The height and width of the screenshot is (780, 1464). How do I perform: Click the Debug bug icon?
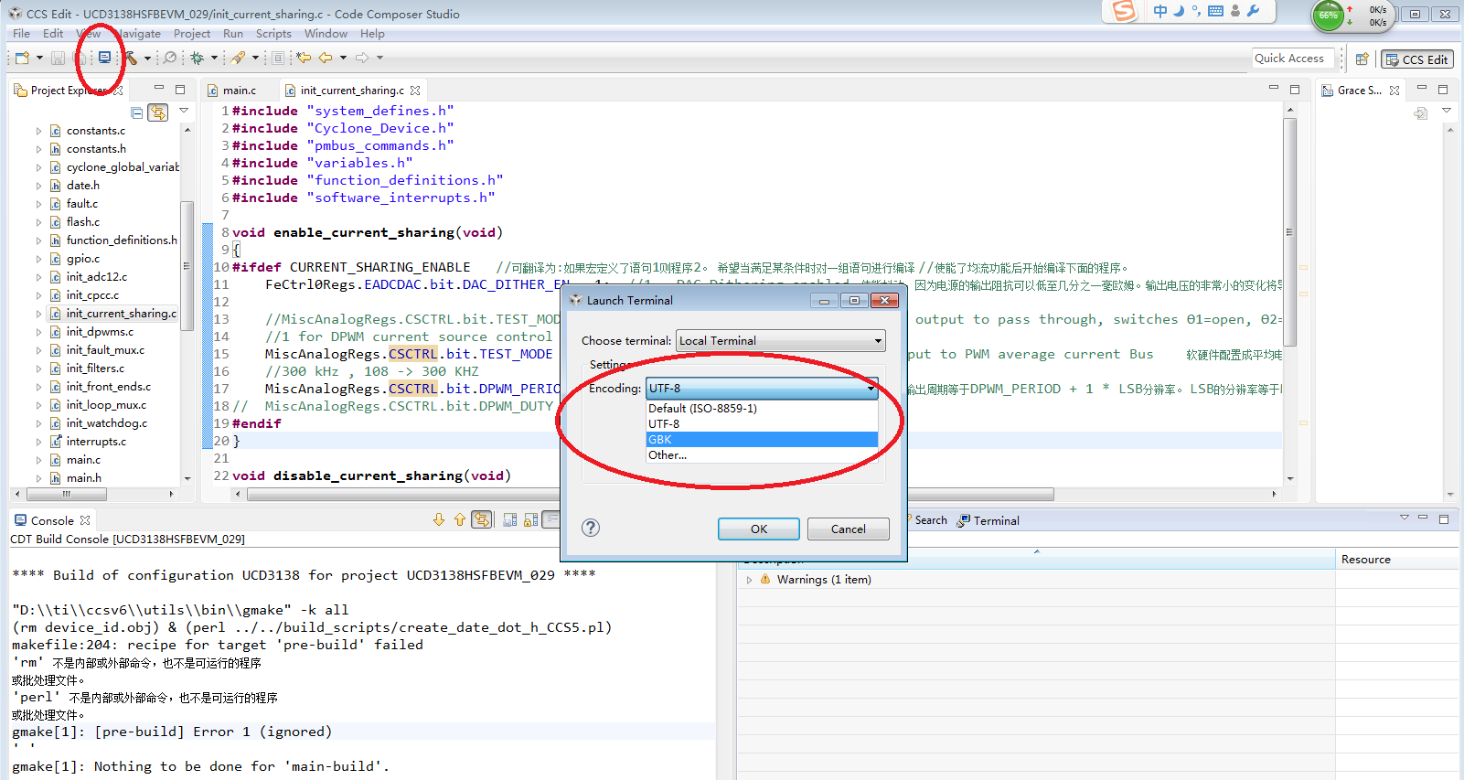pos(197,58)
